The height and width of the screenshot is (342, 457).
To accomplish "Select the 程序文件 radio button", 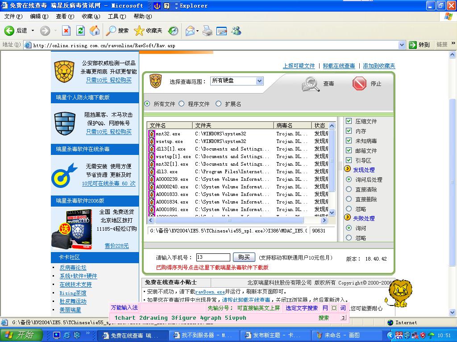I will (x=182, y=103).
